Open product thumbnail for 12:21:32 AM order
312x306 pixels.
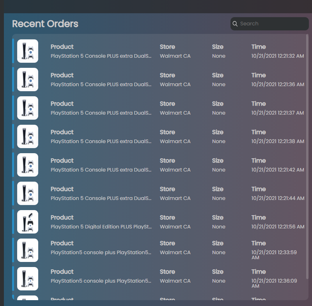(x=28, y=51)
